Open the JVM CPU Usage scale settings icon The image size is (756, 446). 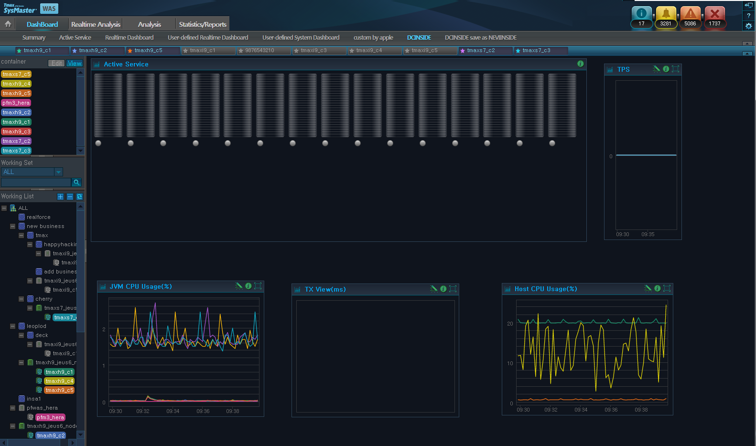(239, 286)
